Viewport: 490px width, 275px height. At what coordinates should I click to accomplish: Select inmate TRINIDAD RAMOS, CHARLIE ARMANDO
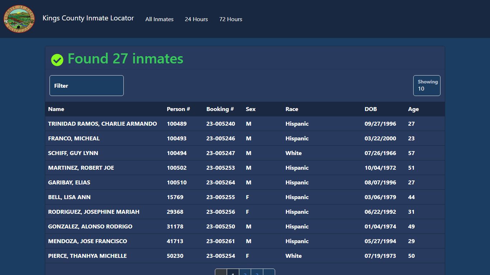pos(103,124)
